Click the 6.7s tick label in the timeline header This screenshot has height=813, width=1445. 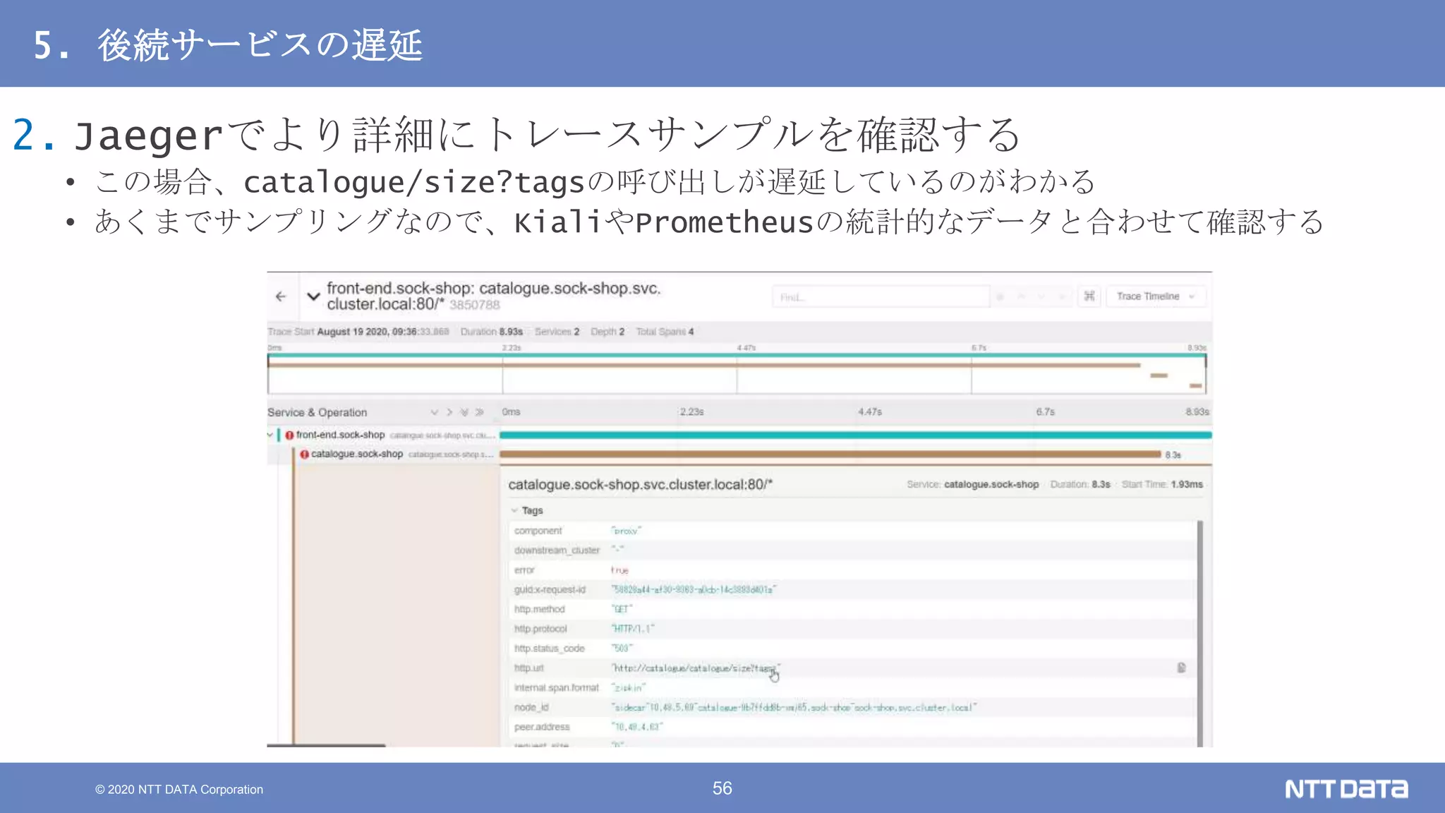click(x=1046, y=412)
